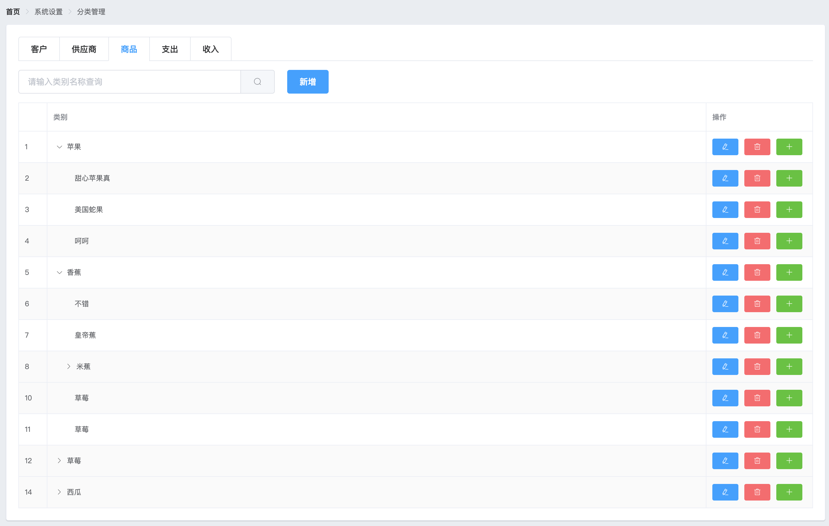Add a child under row 10 草莓
Image resolution: width=829 pixels, height=526 pixels.
click(x=789, y=397)
